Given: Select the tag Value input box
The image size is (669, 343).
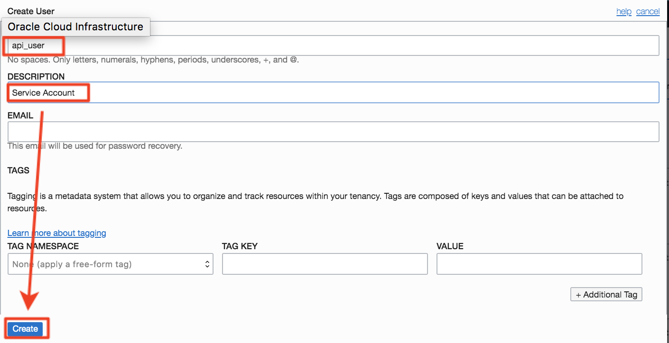Looking at the screenshot, I should pyautogui.click(x=539, y=264).
